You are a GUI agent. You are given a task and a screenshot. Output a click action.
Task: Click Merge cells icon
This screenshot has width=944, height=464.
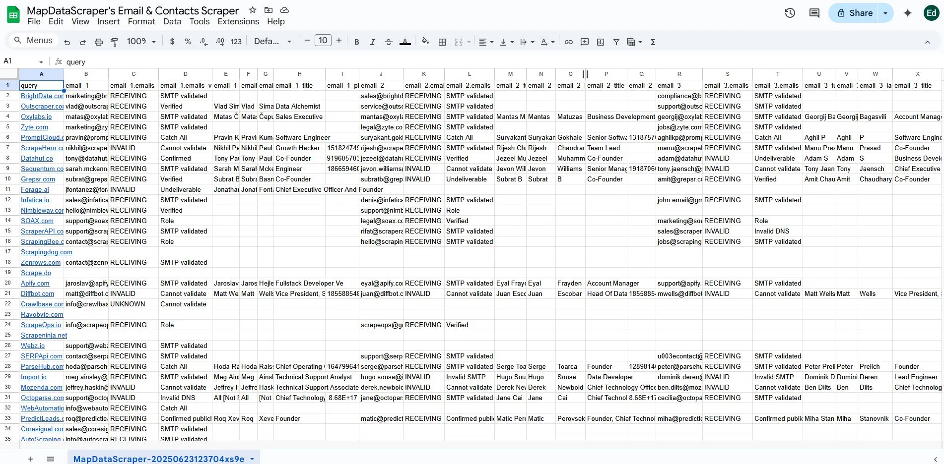point(459,42)
